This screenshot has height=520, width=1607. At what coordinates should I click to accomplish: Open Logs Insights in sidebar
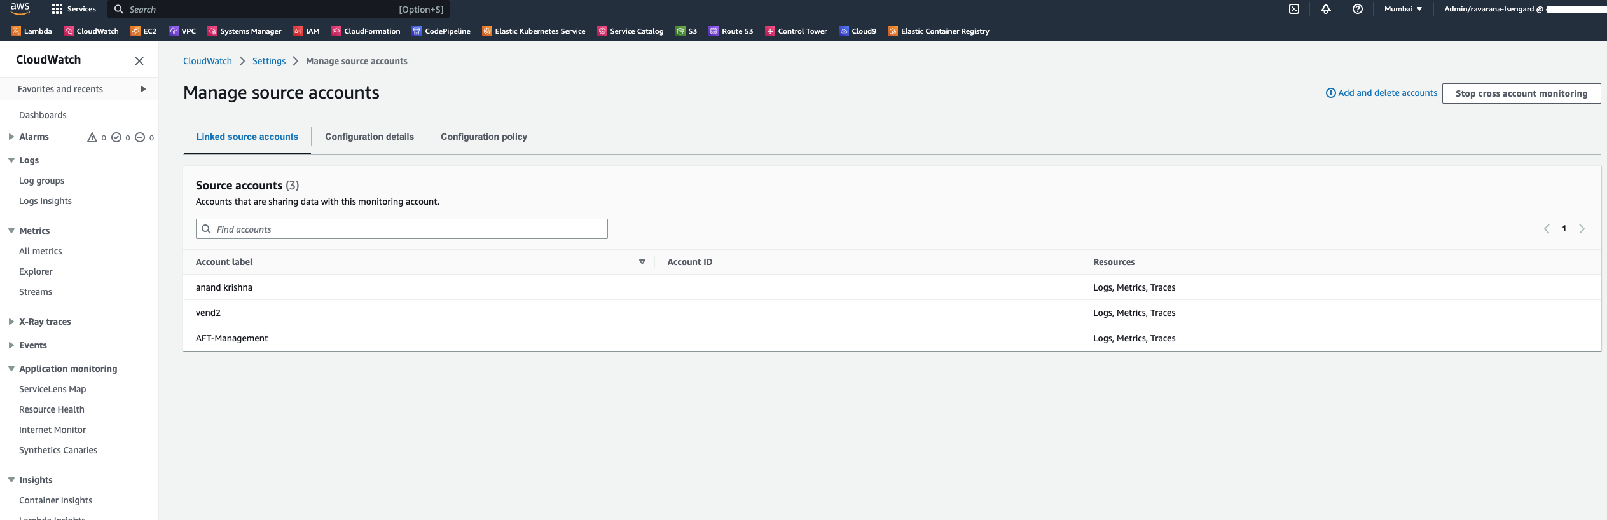(x=45, y=201)
